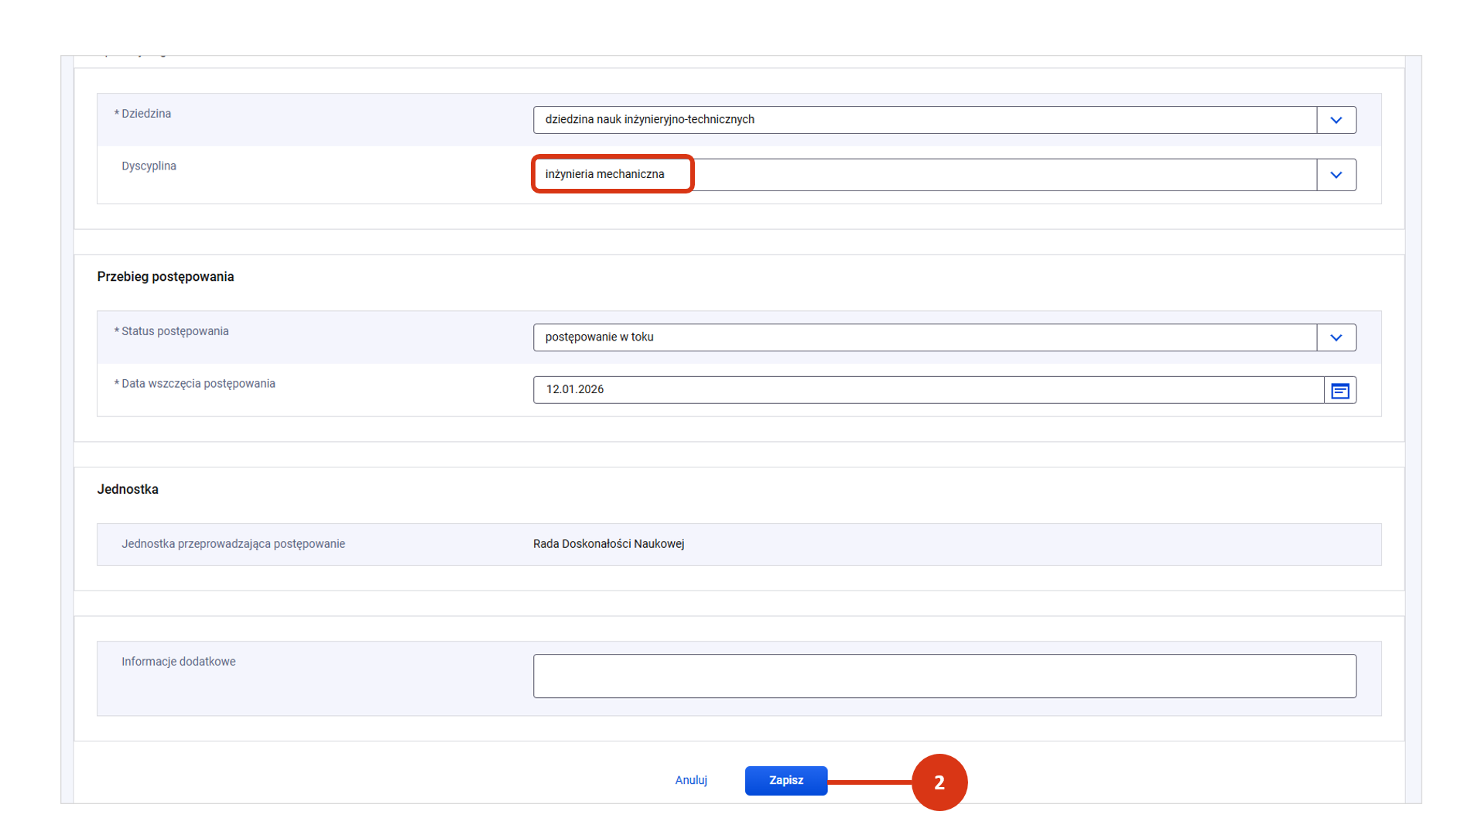Open the calendar date picker icon

[x=1339, y=391]
